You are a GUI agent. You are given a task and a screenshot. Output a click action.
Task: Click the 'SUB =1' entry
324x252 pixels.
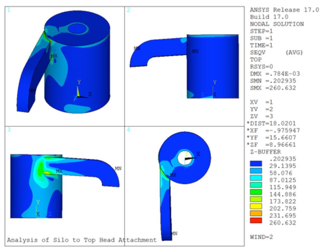coord(261,38)
